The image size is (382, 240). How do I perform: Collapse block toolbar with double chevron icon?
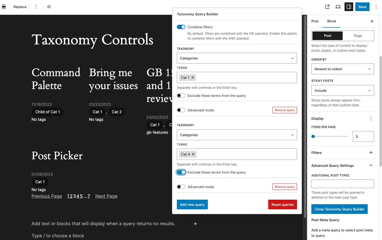[49, 7]
